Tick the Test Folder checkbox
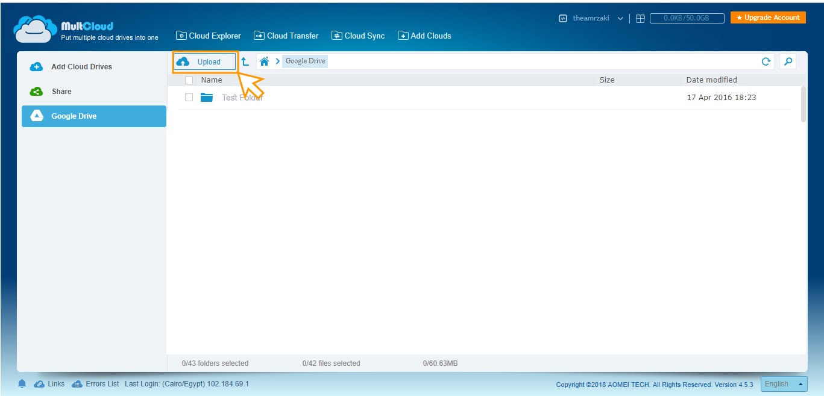824x396 pixels. (x=189, y=97)
